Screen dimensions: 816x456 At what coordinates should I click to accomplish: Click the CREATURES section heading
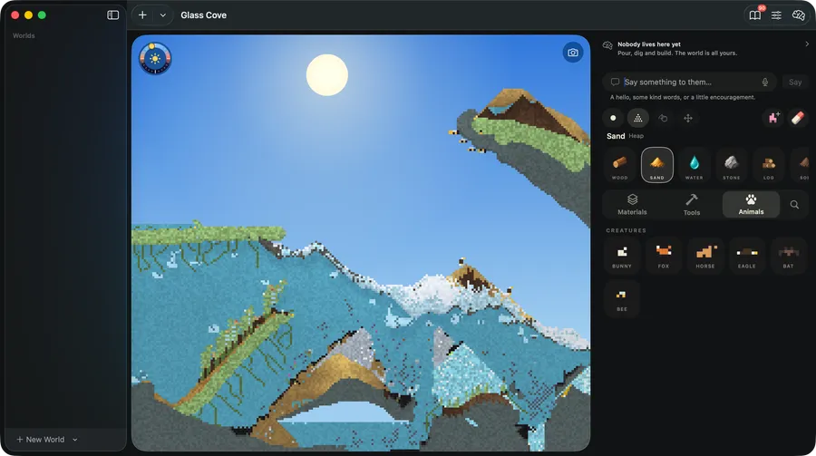pyautogui.click(x=626, y=230)
